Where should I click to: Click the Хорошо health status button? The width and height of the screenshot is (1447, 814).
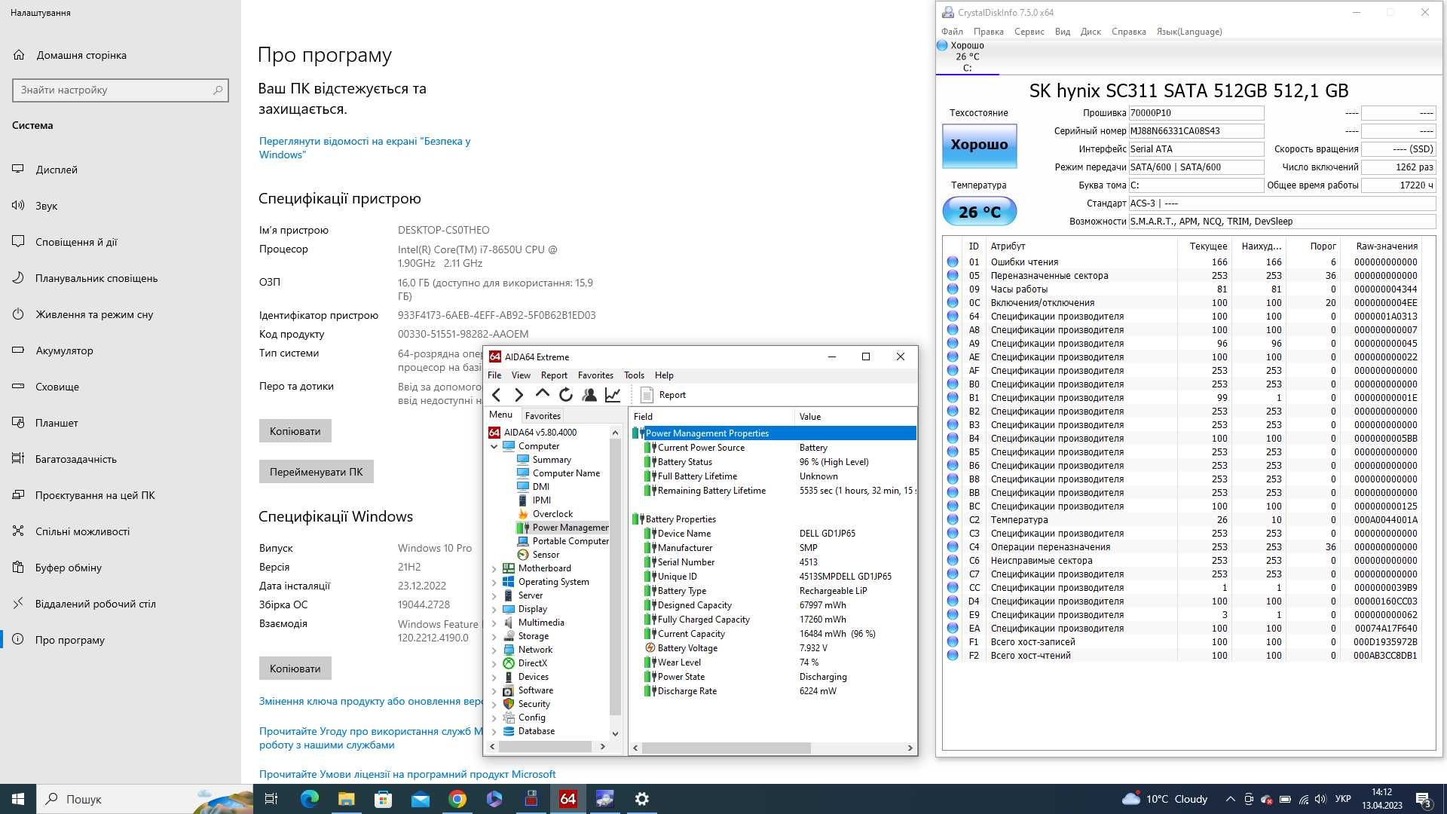[x=979, y=145]
